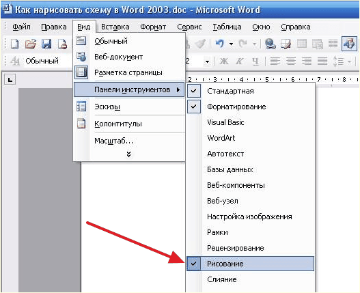Click the Bold Ж formatting icon
Viewport: 360px width, 293px height.
[224, 61]
